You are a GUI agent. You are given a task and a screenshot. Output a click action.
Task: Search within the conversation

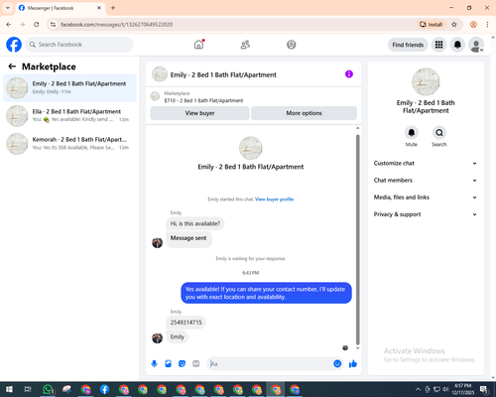pyautogui.click(x=439, y=133)
